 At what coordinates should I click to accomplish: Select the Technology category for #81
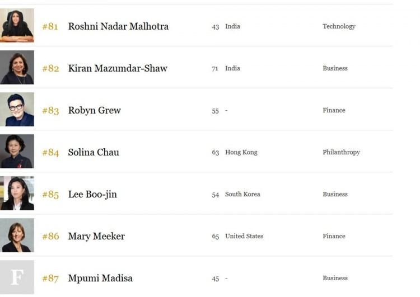pos(339,26)
